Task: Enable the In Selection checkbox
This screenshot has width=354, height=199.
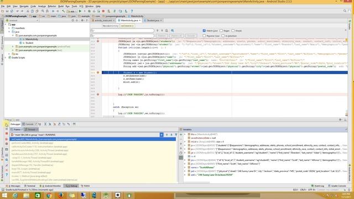Action: click(223, 36)
